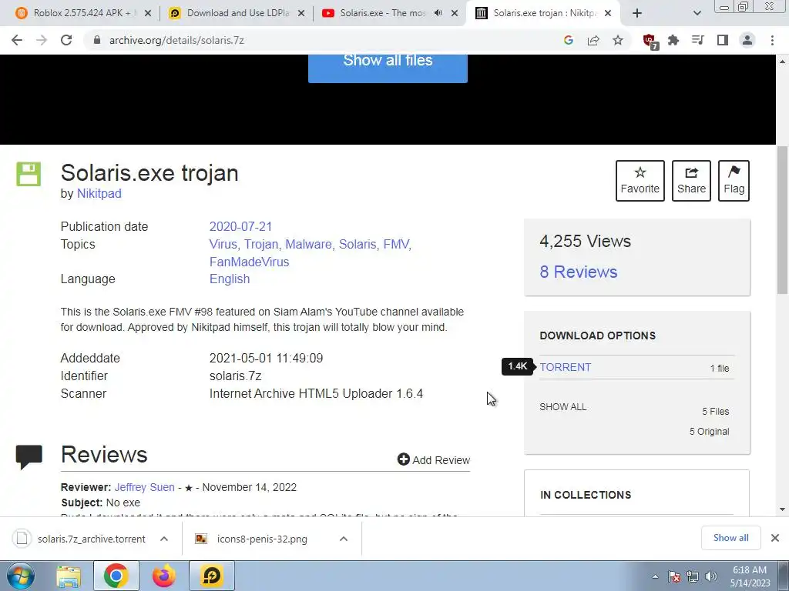Open the FanMadeVirus topic link

click(249, 262)
